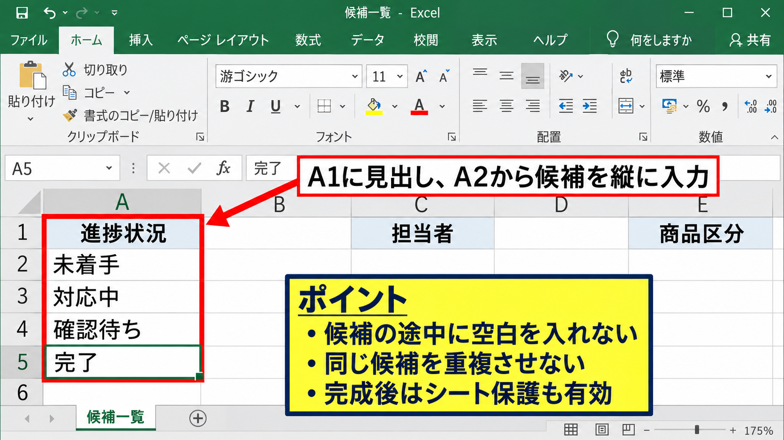
Task: Increase indent in alignment group
Action: [x=589, y=106]
